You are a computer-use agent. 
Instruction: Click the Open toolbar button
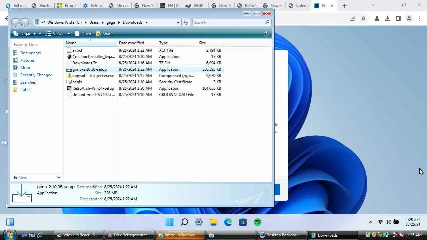click(x=83, y=34)
